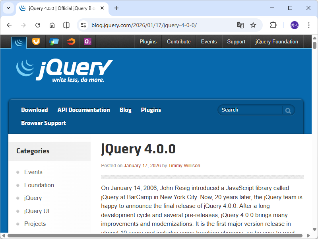The height and width of the screenshot is (239, 318).
Task: Open the Foundation category
Action: coord(39,185)
